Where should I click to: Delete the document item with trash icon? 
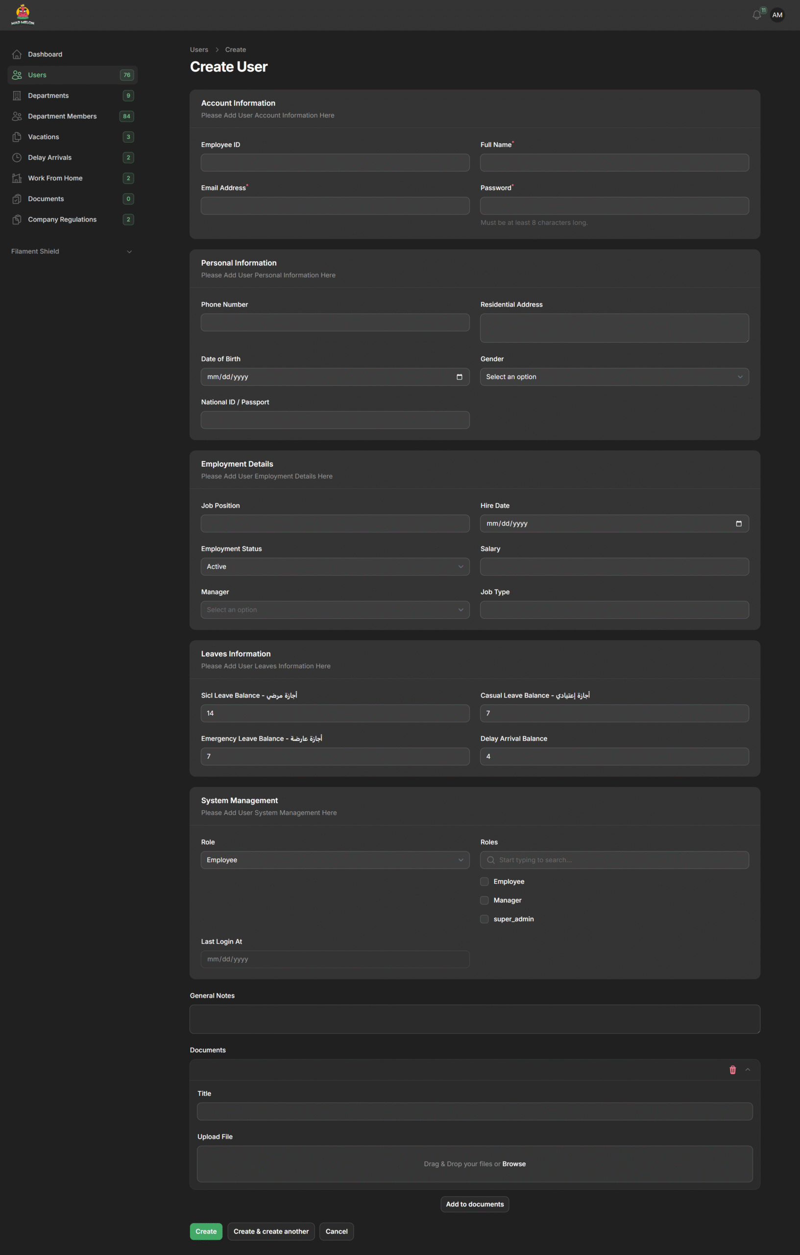(x=732, y=1070)
